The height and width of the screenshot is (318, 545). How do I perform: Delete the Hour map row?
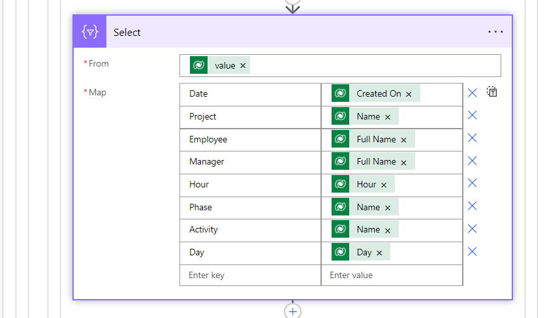(473, 183)
